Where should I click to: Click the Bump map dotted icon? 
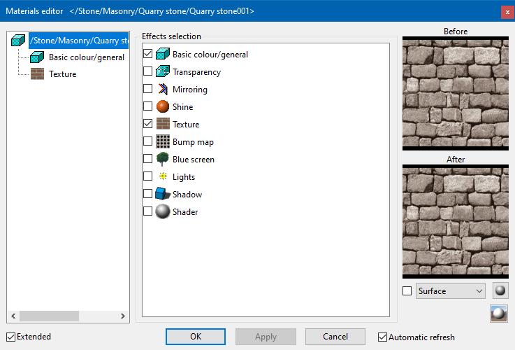163,142
